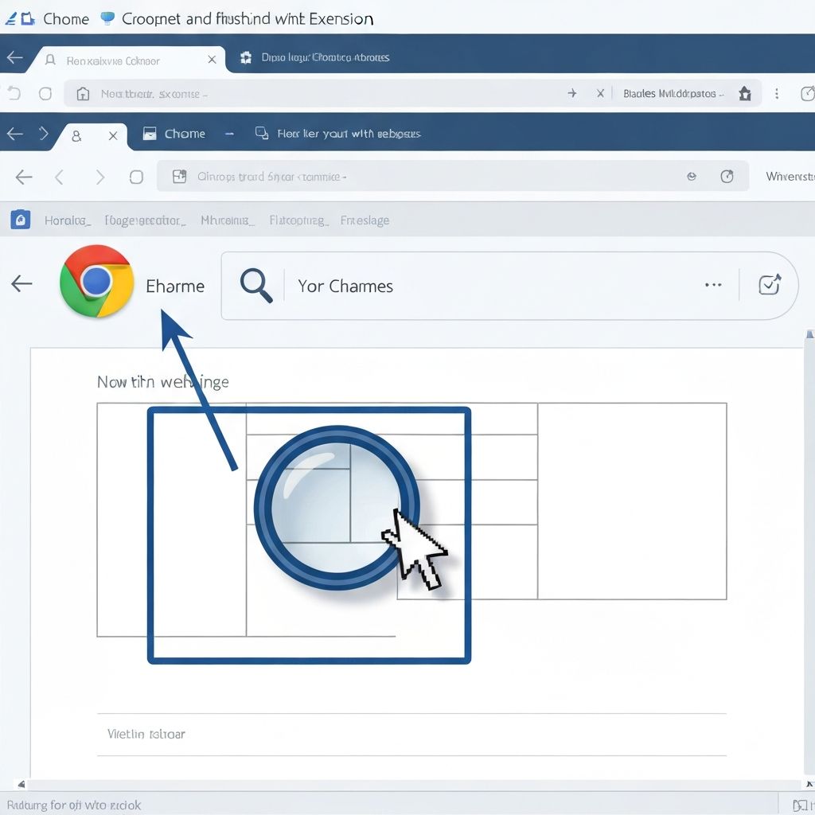This screenshot has width=815, height=815.
Task: Click the back arrow beside the Chrome logo
Action: pyautogui.click(x=21, y=283)
